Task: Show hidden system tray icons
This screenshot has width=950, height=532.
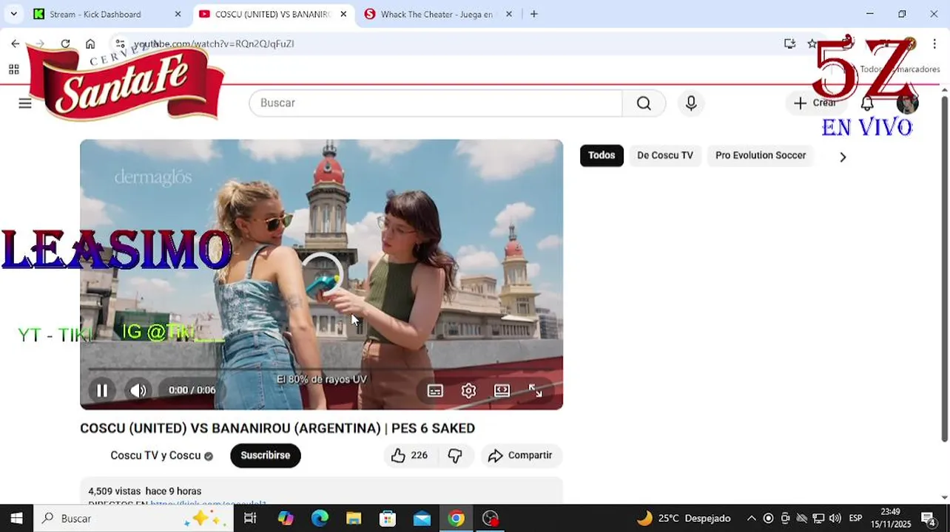Action: pyautogui.click(x=751, y=518)
